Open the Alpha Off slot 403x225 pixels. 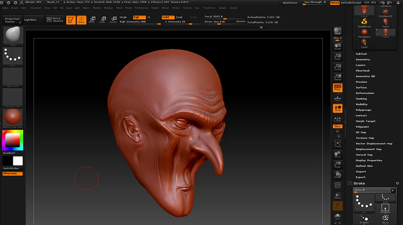13,77
